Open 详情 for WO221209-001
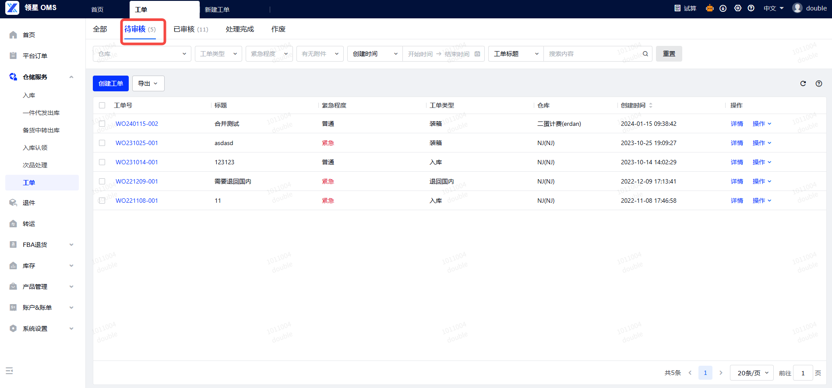 click(737, 181)
